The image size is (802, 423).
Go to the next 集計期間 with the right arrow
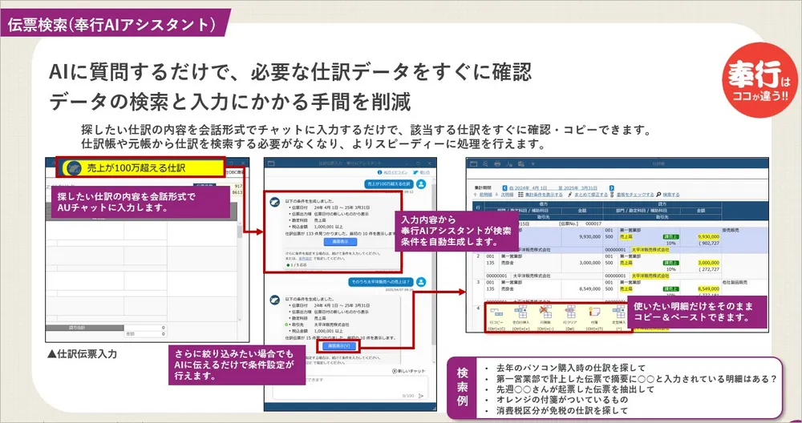pyautogui.click(x=612, y=188)
